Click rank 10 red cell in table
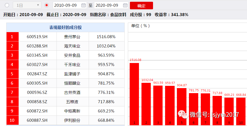 pos(13,120)
